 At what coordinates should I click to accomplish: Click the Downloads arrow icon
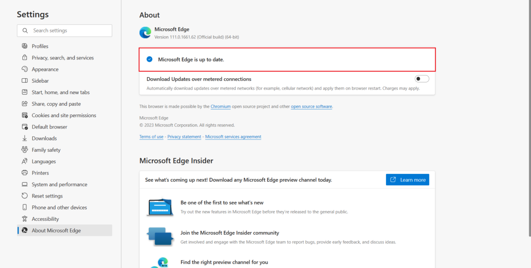(24, 138)
